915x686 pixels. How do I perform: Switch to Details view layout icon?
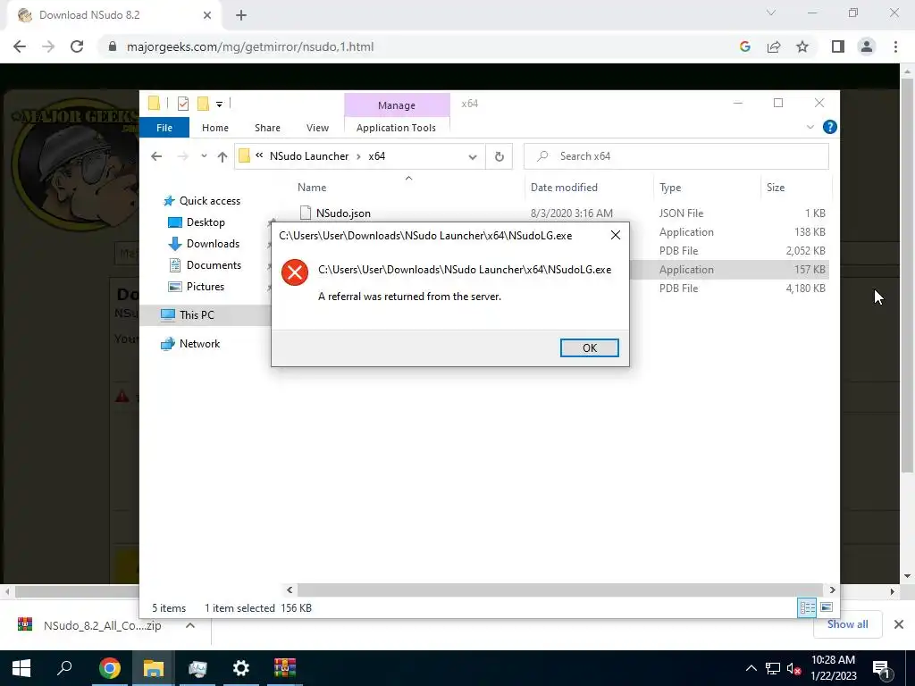[x=807, y=607]
